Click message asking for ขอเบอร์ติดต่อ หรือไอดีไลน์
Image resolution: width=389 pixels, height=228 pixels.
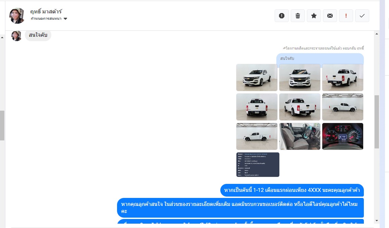click(x=240, y=208)
